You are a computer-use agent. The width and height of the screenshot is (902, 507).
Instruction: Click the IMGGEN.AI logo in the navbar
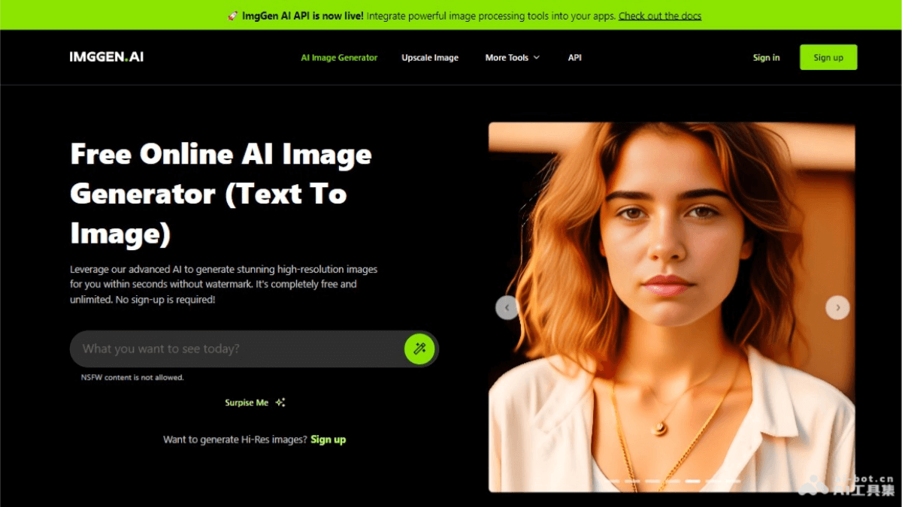(x=106, y=56)
